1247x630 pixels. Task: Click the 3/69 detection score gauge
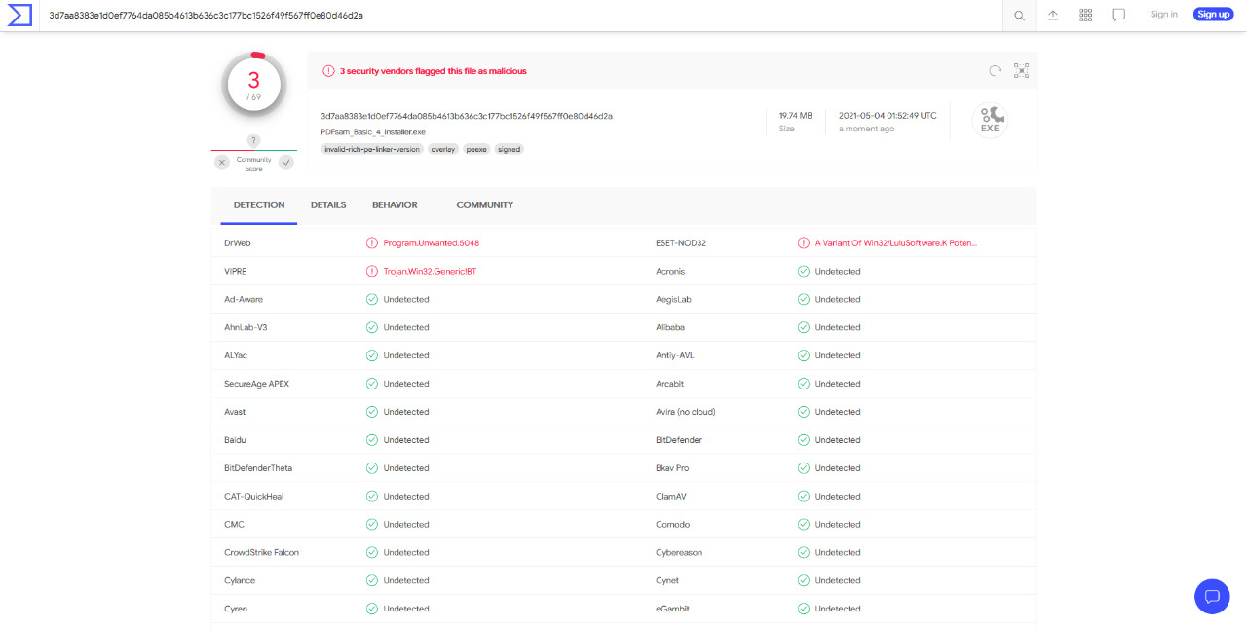[x=253, y=85]
